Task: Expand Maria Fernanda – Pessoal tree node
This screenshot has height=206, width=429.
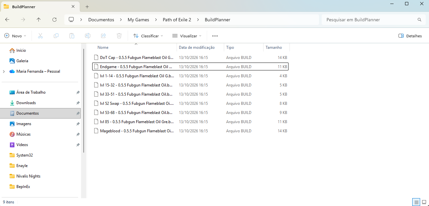Action: [x=4, y=71]
